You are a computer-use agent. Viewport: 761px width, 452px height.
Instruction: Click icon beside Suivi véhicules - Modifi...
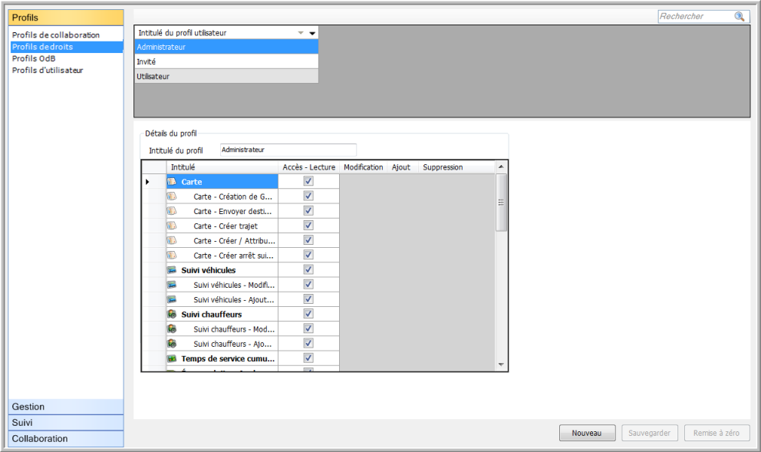(173, 285)
